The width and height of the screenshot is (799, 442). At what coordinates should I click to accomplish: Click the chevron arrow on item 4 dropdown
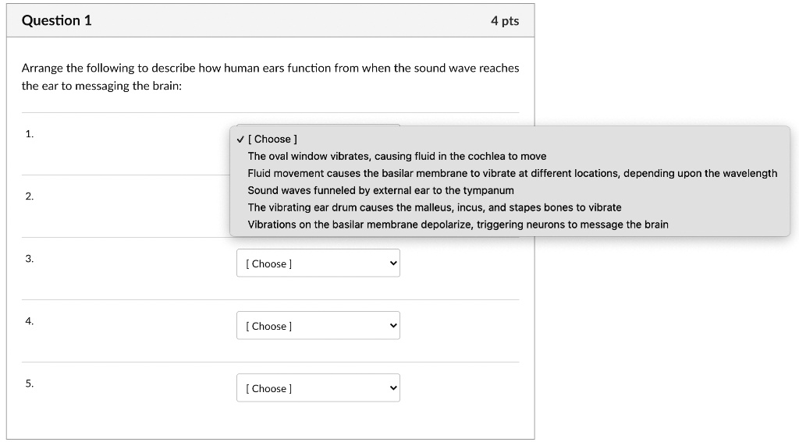coord(393,326)
